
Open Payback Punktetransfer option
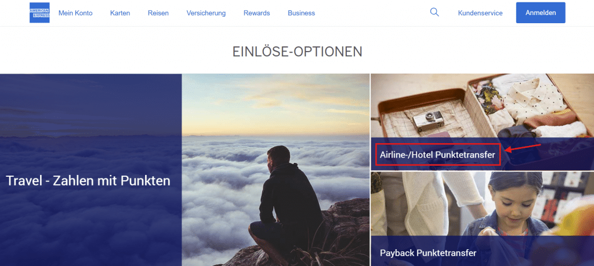(x=428, y=252)
